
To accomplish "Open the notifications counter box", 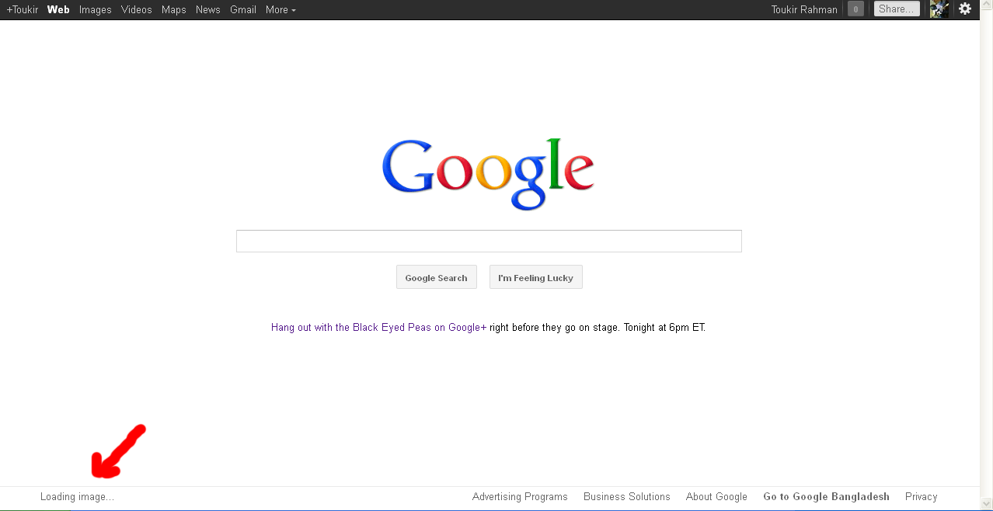I will click(855, 9).
